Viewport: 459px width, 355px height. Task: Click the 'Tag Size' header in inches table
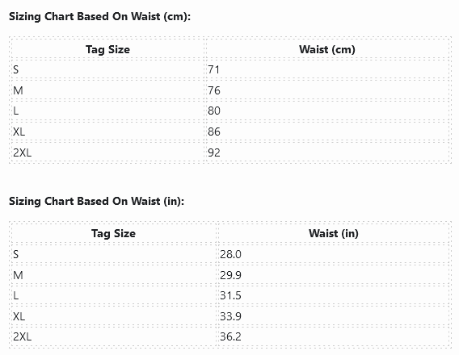tap(113, 233)
